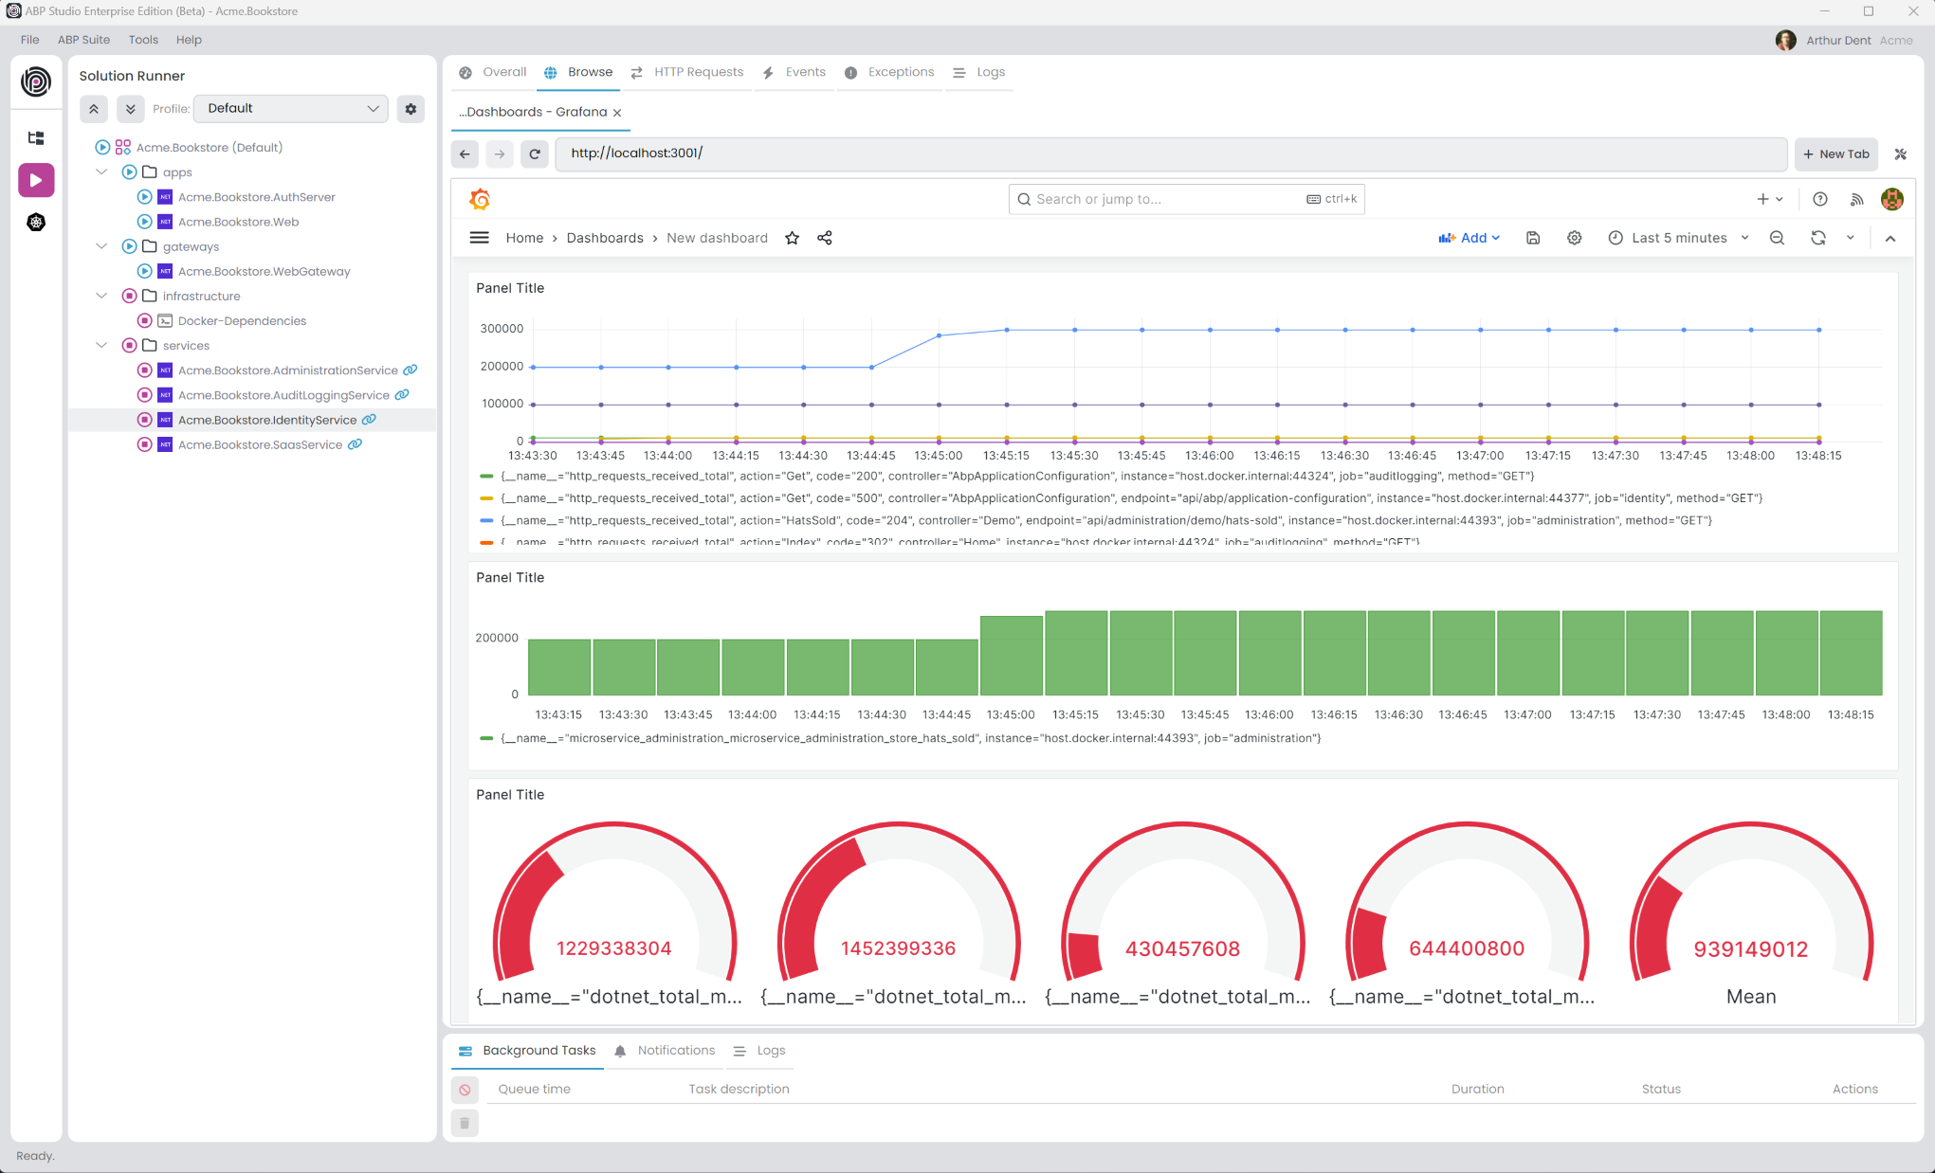Open the Tools menu
The height and width of the screenshot is (1173, 1935).
[143, 40]
